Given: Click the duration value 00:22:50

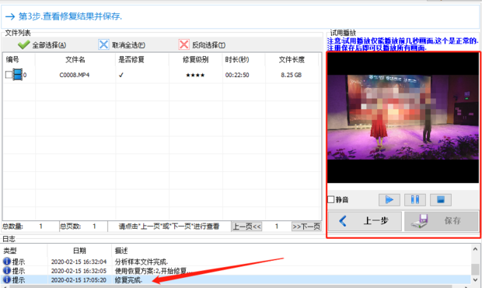Looking at the screenshot, I should tap(237, 75).
